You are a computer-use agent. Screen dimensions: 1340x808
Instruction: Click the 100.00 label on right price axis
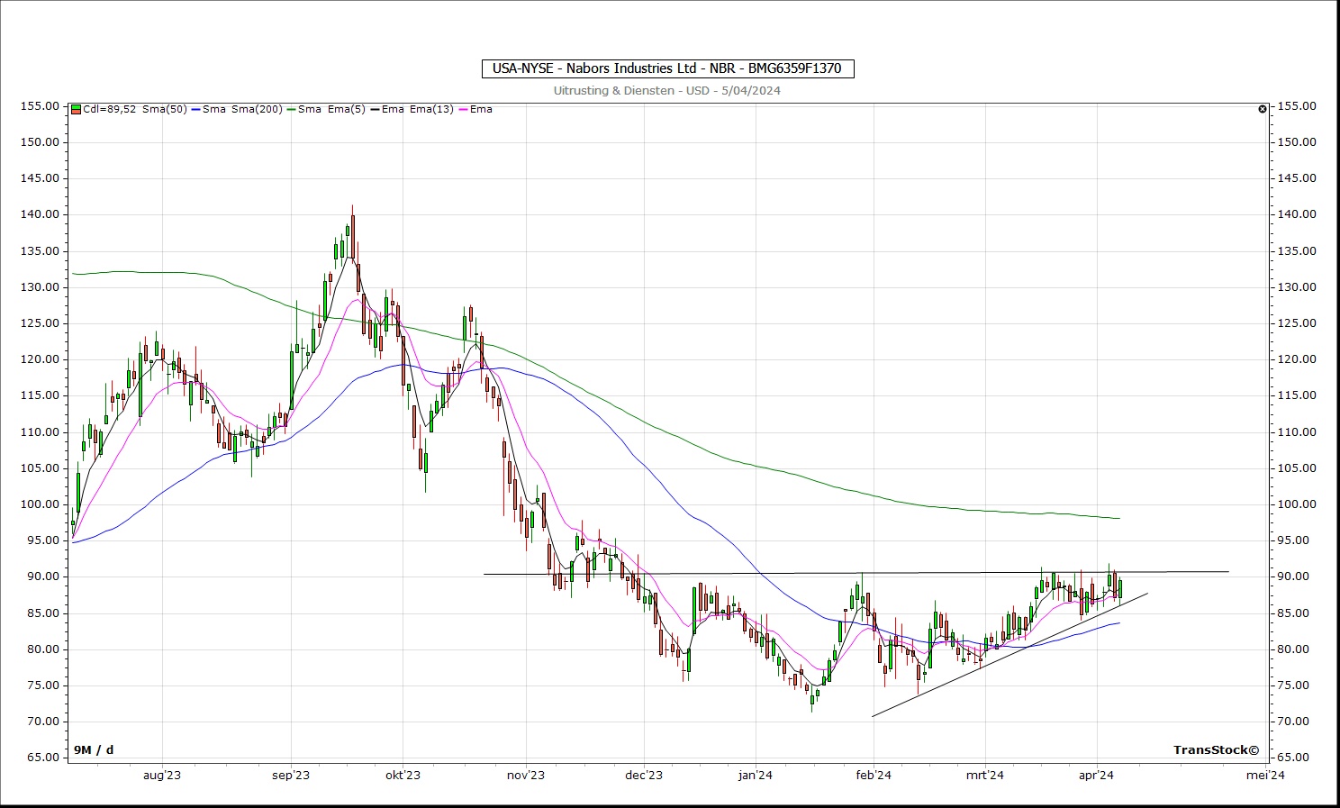1296,504
